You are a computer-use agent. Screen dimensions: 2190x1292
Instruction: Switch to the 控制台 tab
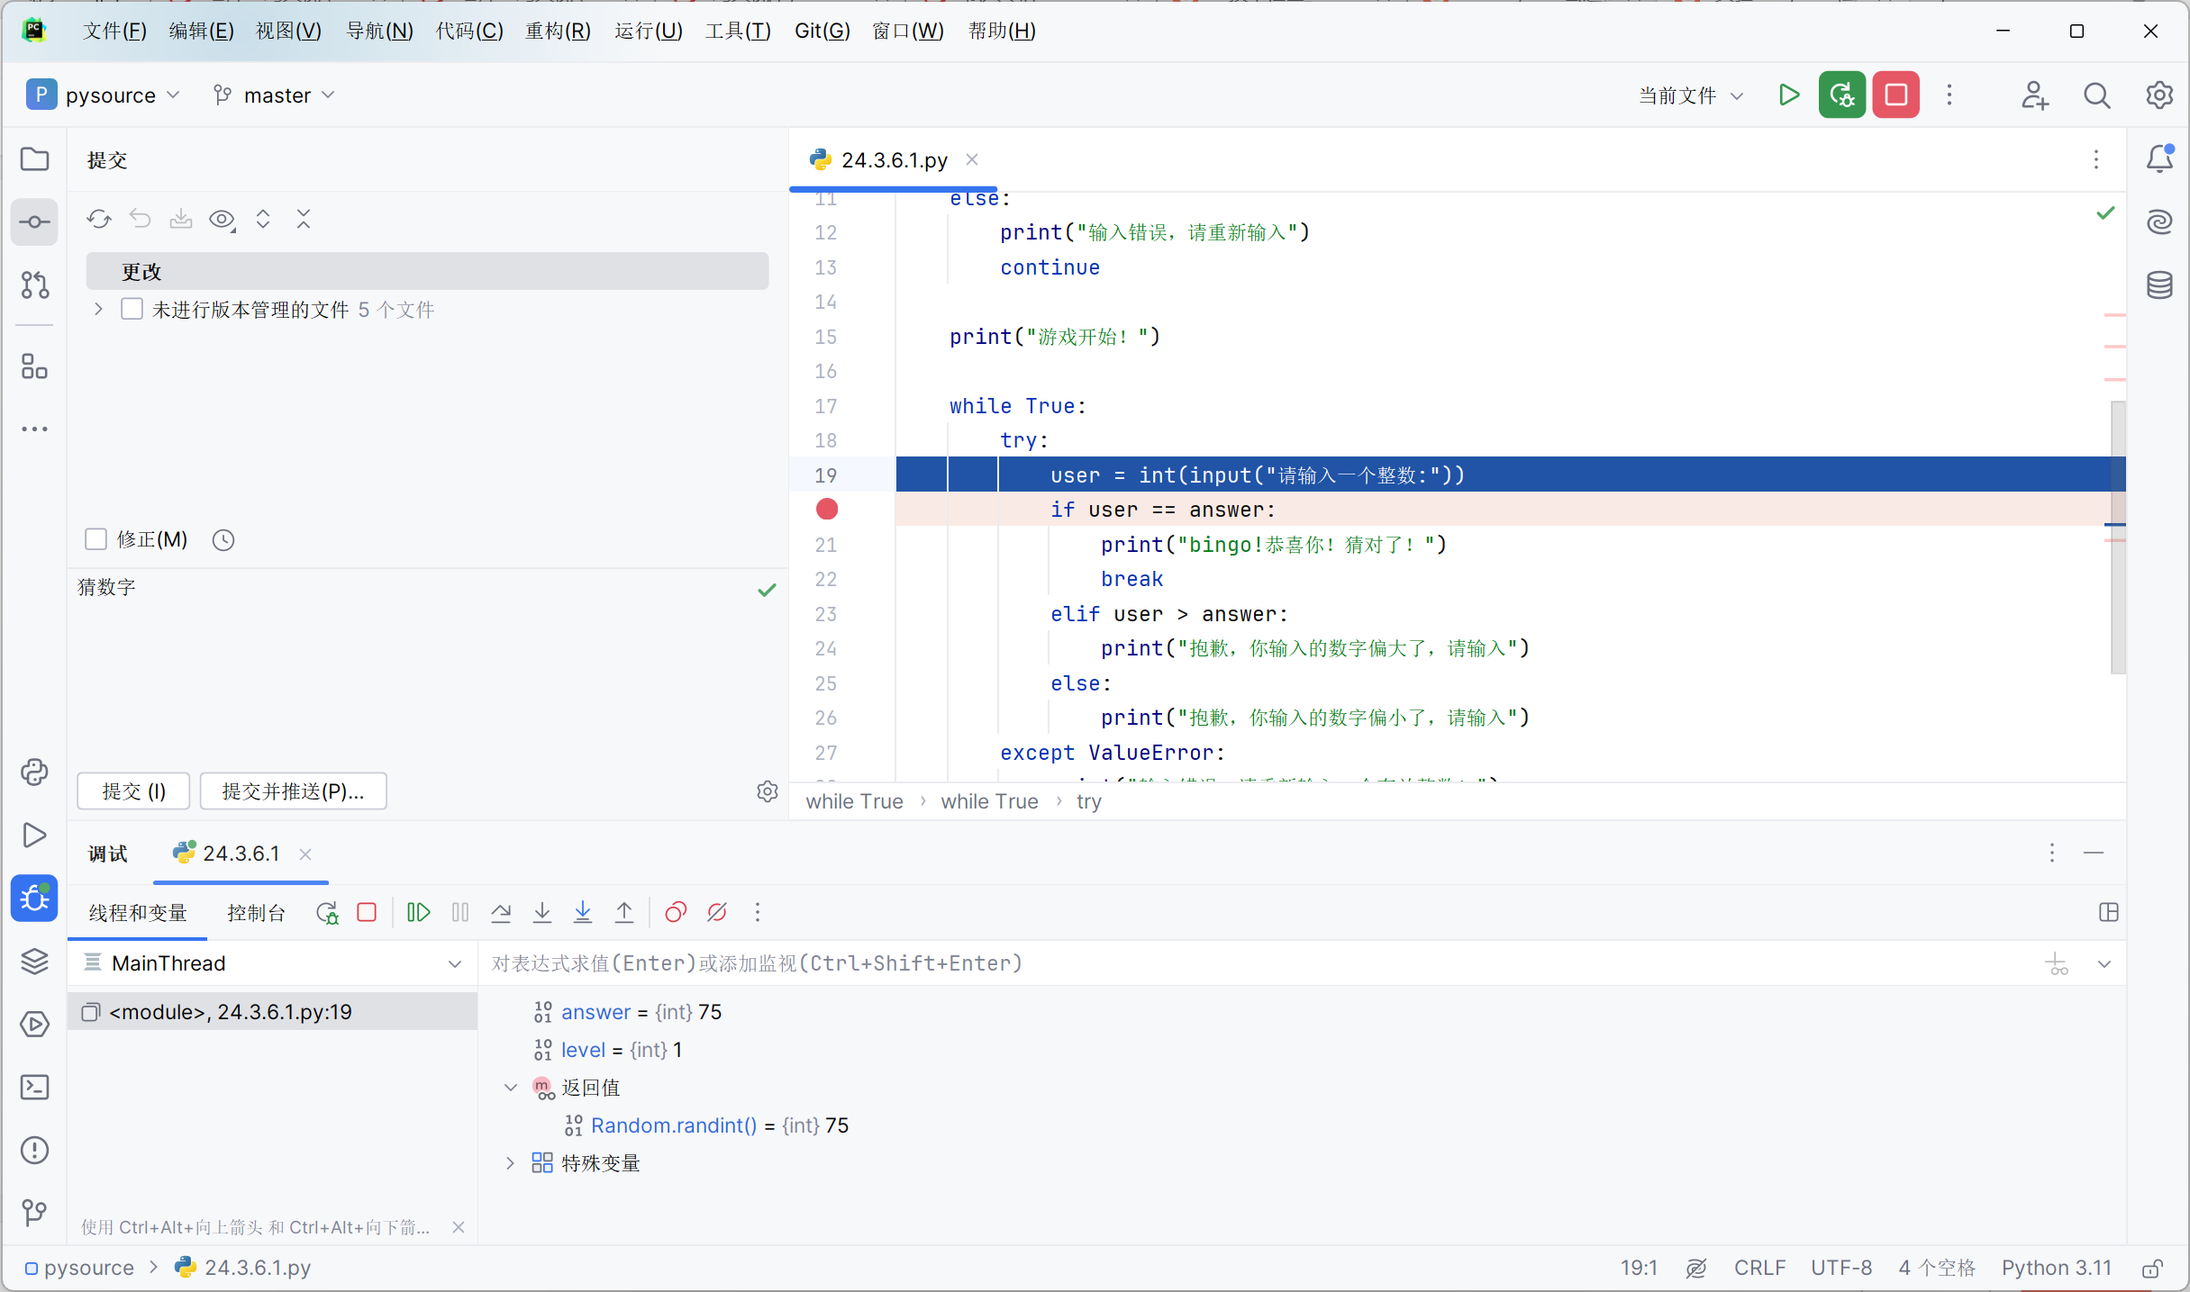(256, 913)
